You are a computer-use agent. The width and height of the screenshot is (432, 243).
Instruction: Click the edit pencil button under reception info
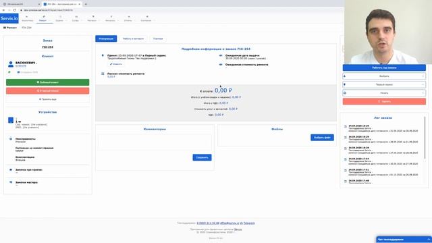point(115,64)
